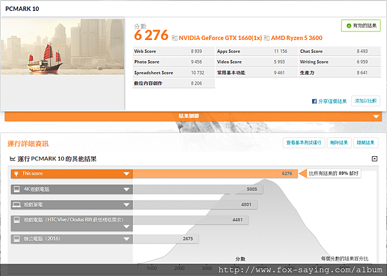Click the desktop icon beside 辦公電腦 (2016)
Image resolution: width=387 pixels, height=276 pixels.
tap(17, 239)
